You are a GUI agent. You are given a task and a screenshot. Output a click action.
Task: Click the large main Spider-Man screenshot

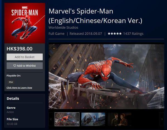pos(106,77)
